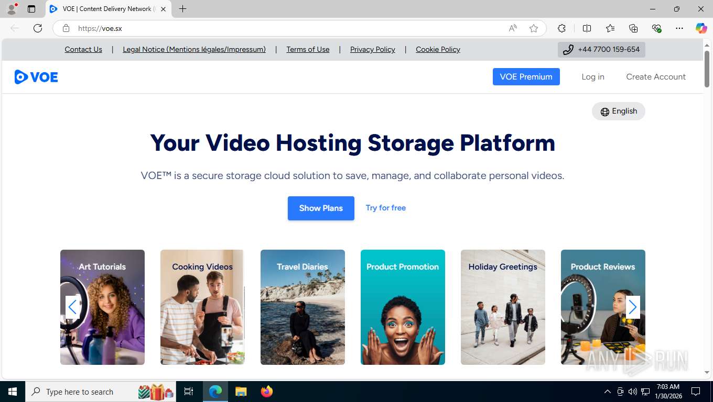Open the VOE Premium page
This screenshot has height=402, width=713.
(x=526, y=76)
